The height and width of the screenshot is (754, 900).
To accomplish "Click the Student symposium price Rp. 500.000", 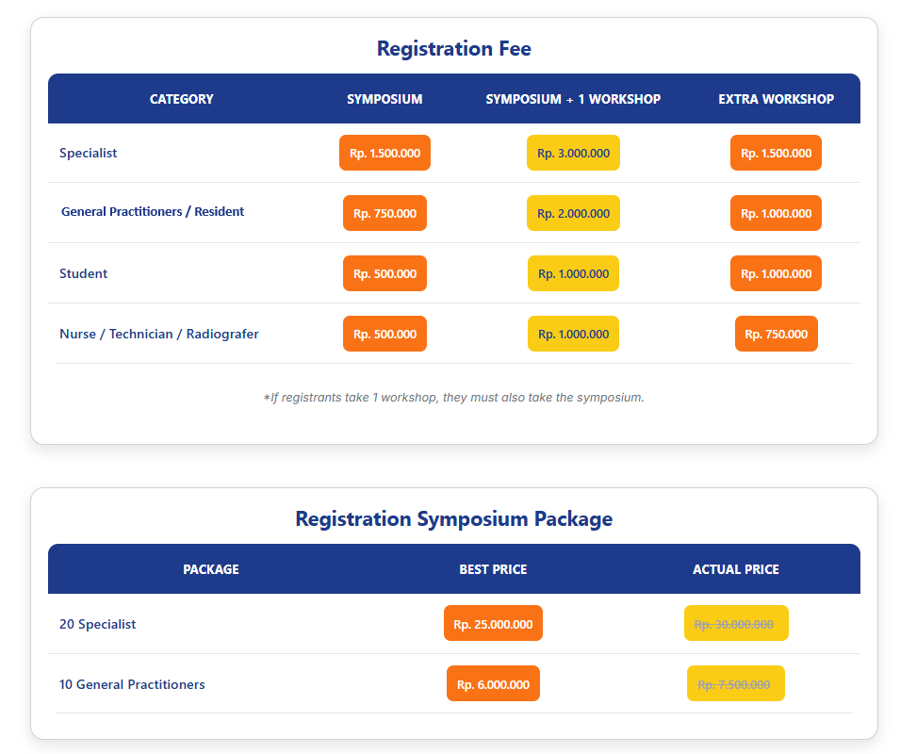I will [x=385, y=273].
